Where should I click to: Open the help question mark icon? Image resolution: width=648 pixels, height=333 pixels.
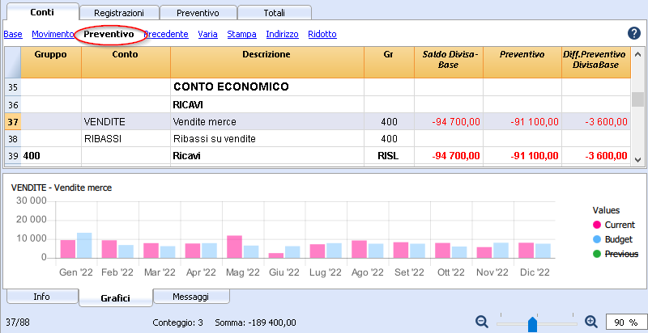[x=634, y=33]
